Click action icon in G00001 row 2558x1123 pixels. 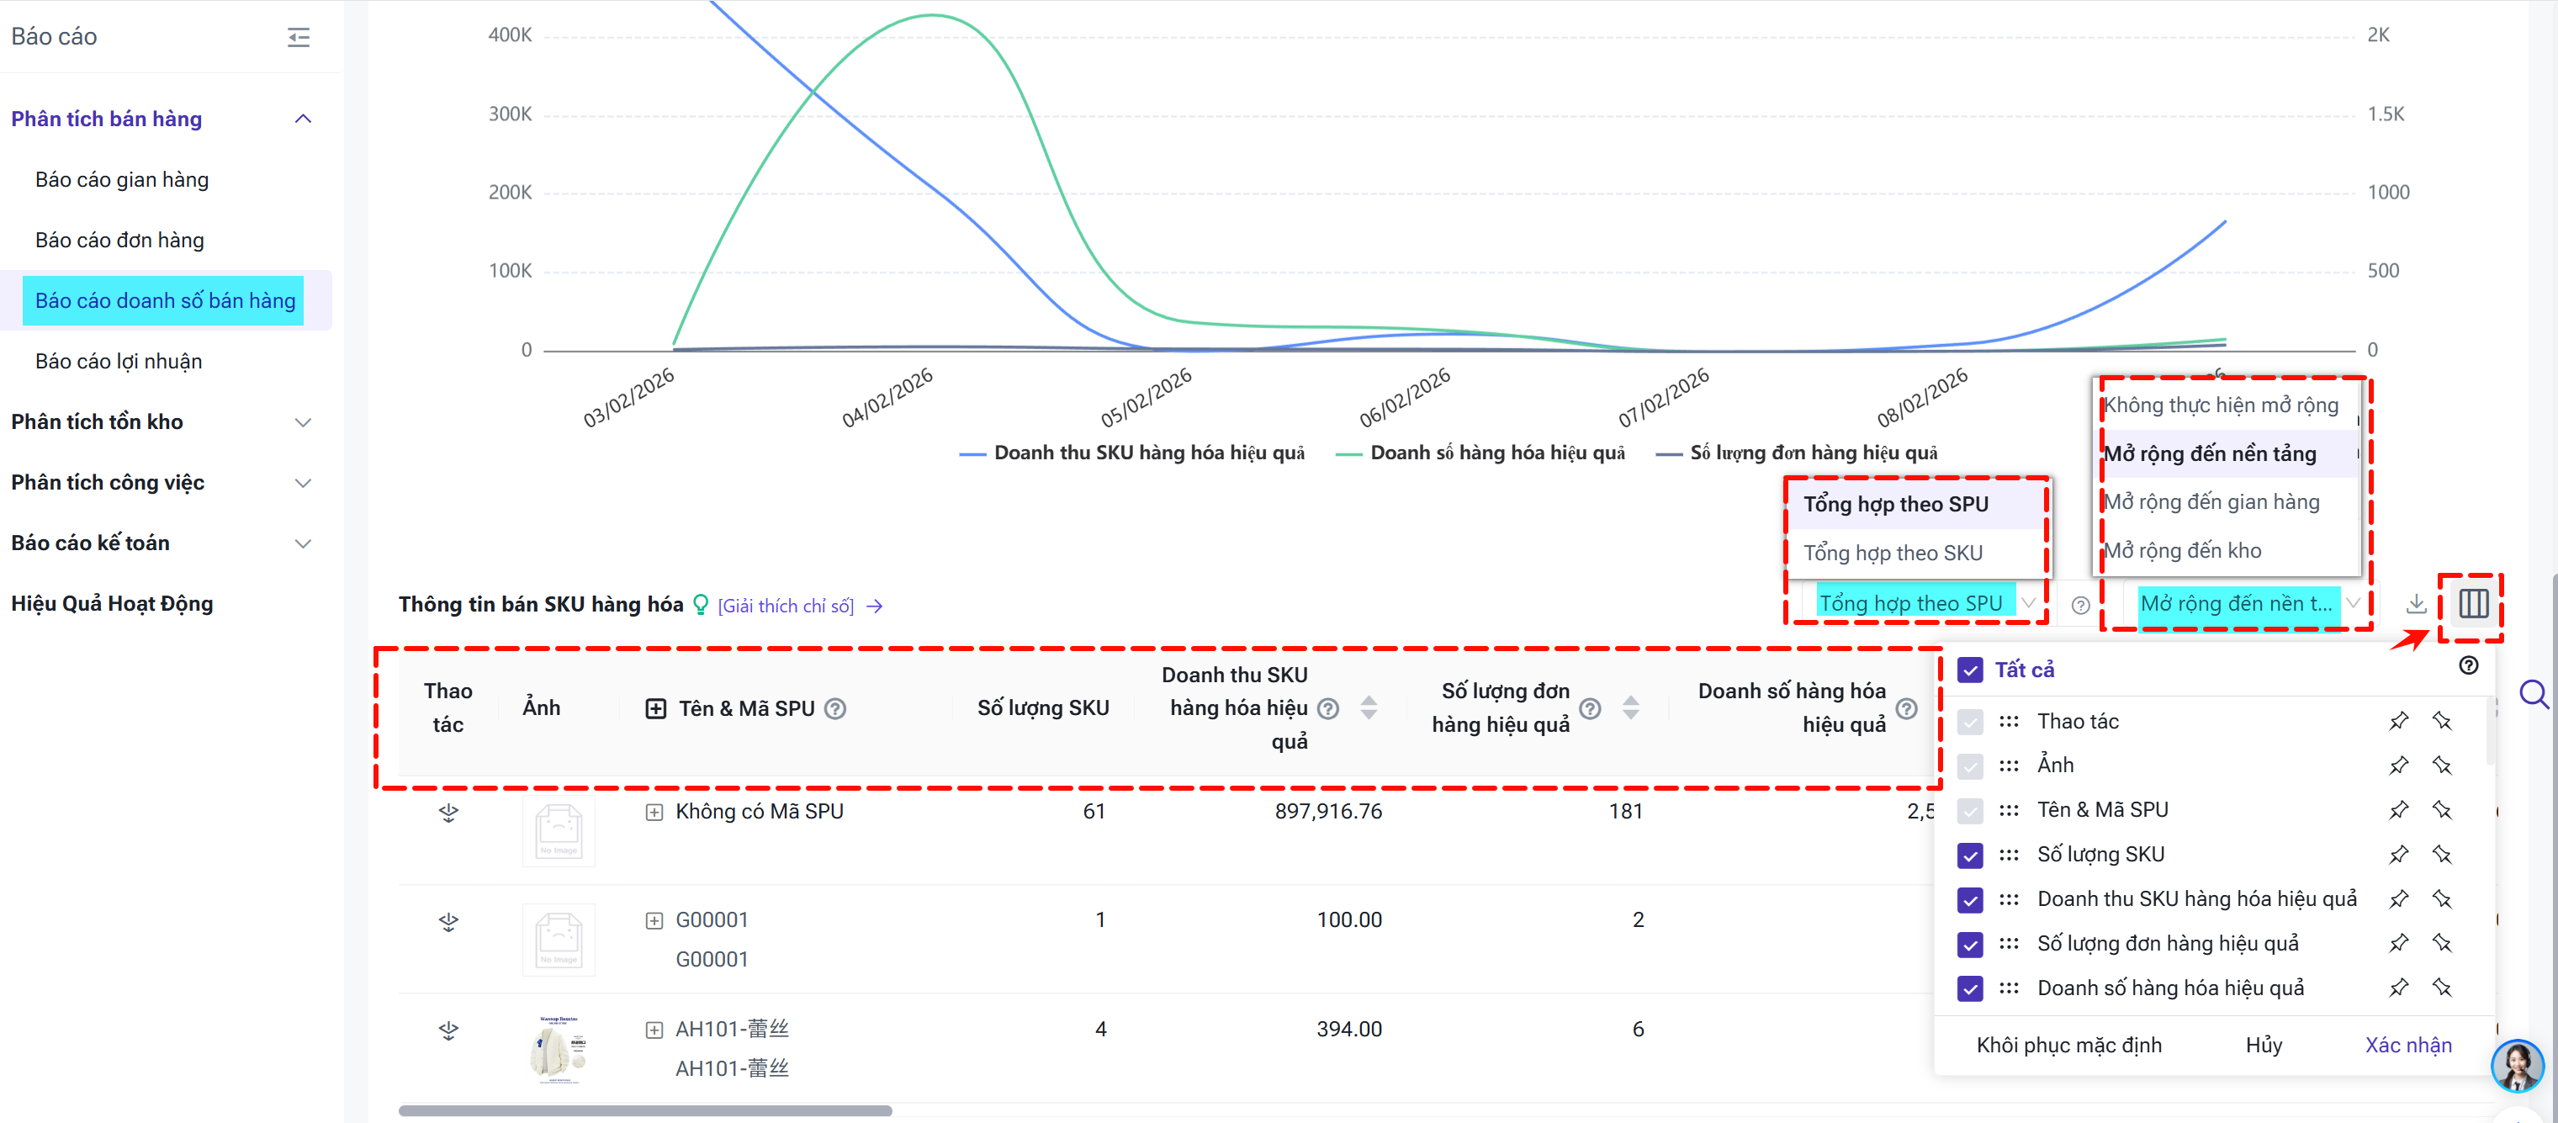point(449,923)
